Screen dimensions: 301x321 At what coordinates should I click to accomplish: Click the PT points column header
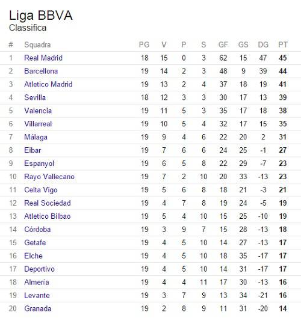pyautogui.click(x=283, y=44)
